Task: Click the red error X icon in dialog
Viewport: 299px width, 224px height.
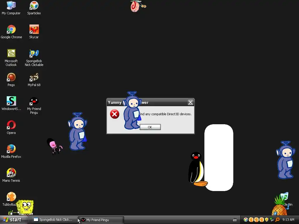Action: pyautogui.click(x=114, y=114)
